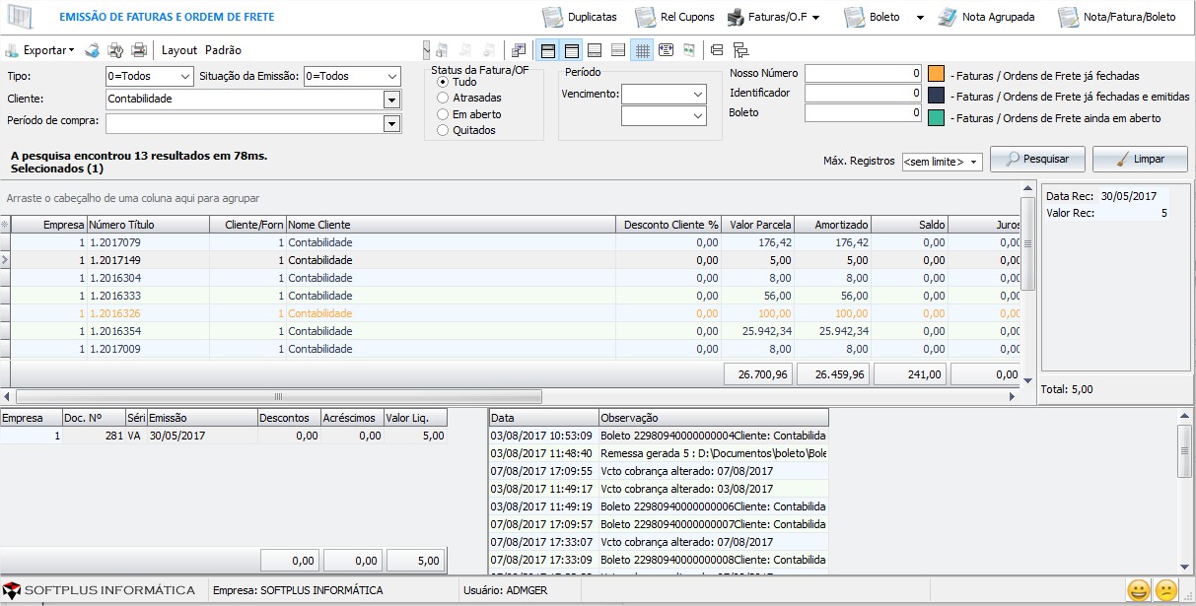
Task: Open the Tipo dropdown
Action: pyautogui.click(x=185, y=76)
